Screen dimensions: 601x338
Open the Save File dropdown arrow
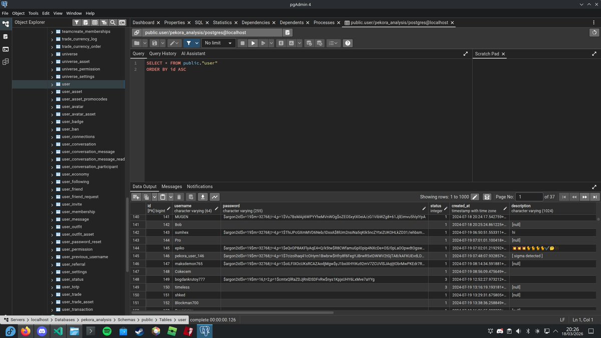(163, 43)
